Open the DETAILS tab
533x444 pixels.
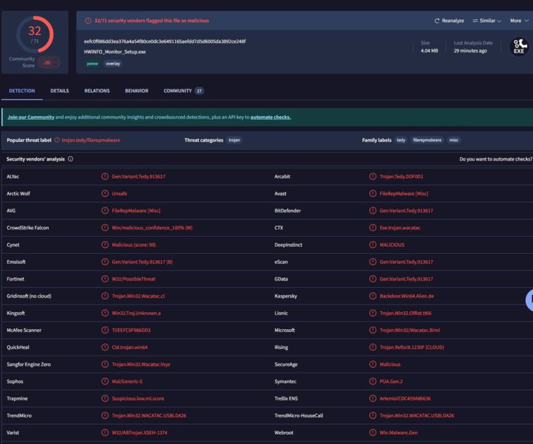(x=60, y=91)
